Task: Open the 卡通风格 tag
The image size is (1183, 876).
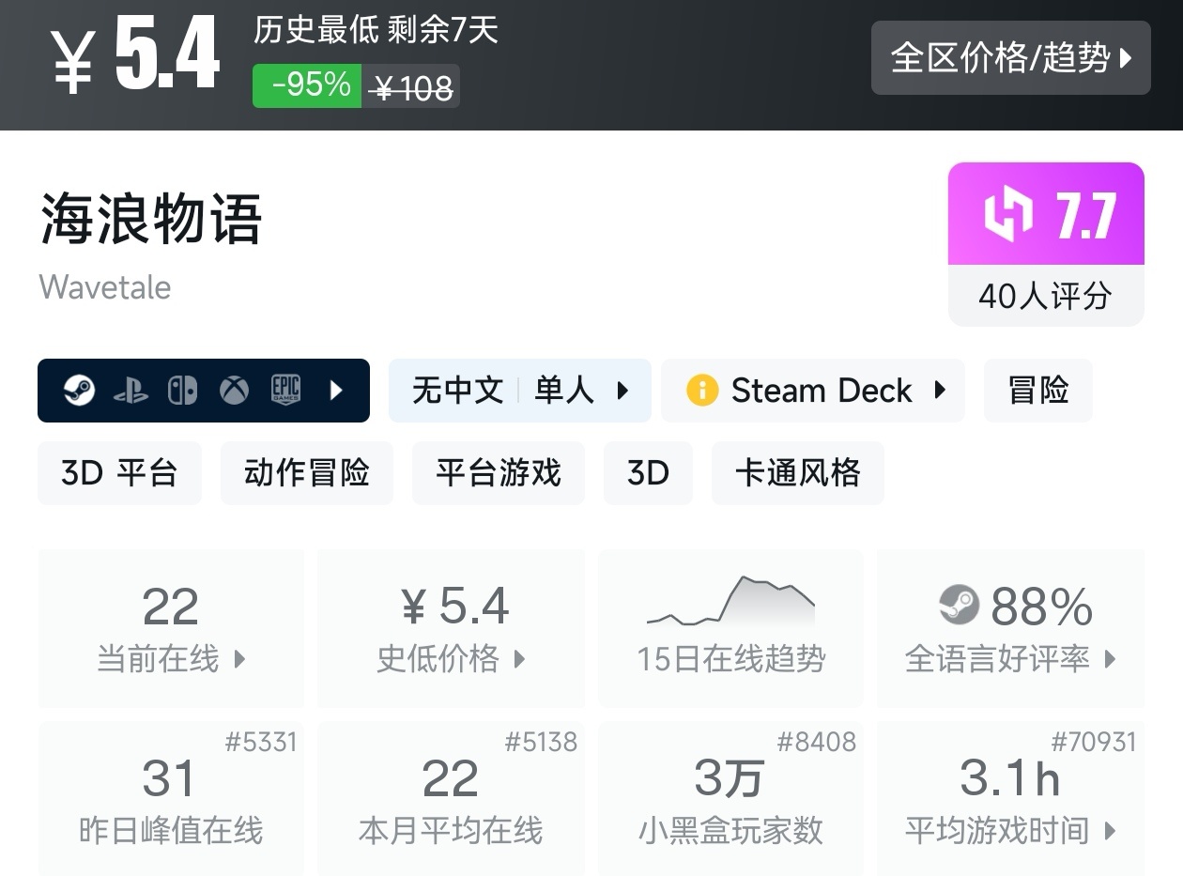Action: [797, 473]
